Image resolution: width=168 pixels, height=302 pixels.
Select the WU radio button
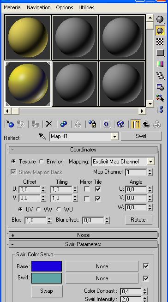pyautogui.click(x=59, y=209)
